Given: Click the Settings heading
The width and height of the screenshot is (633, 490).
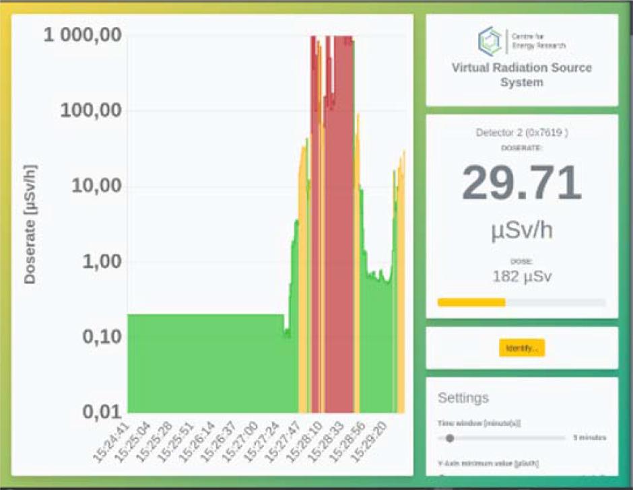Looking at the screenshot, I should click(463, 398).
